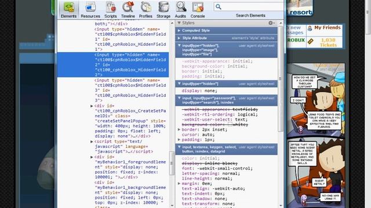371x208 pixels.
Task: Click the color: initial property
Action: [201, 158]
